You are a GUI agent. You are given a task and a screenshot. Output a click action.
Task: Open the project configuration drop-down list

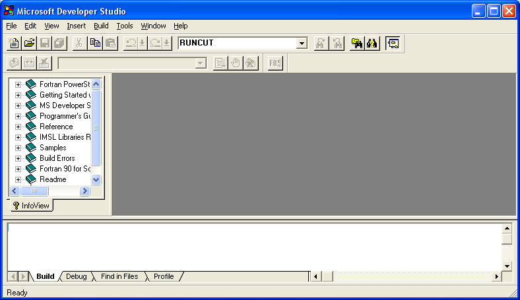[x=201, y=63]
